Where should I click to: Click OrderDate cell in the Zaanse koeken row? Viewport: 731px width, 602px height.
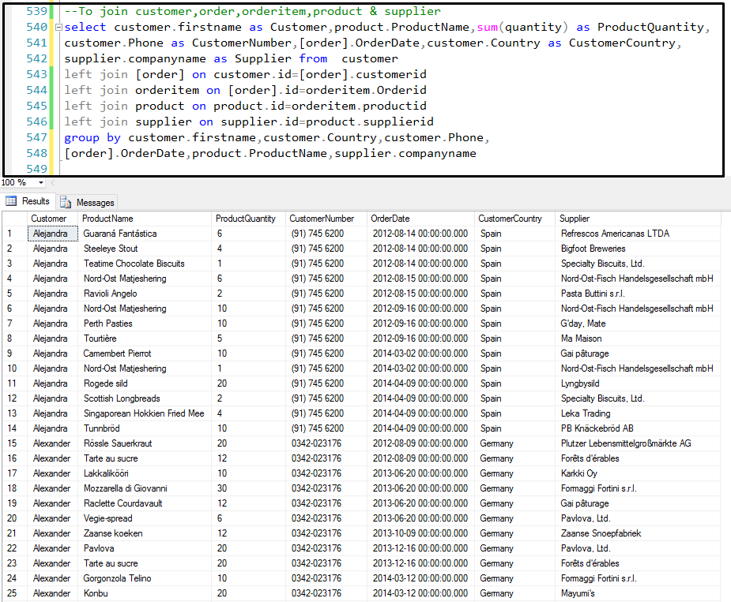(x=420, y=533)
